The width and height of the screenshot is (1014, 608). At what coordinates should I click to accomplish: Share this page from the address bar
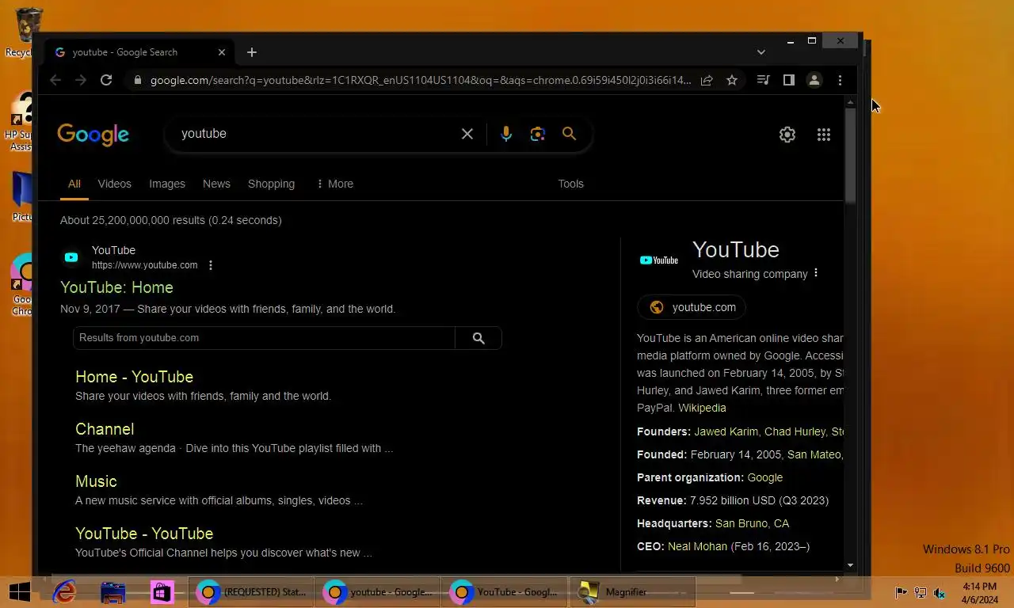pos(707,80)
